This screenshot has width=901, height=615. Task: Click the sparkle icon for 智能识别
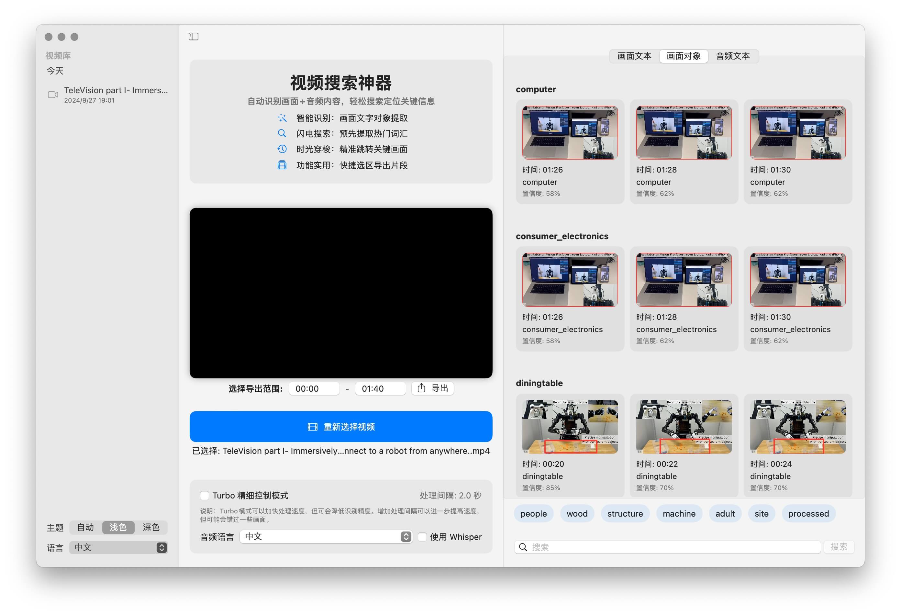tap(282, 118)
